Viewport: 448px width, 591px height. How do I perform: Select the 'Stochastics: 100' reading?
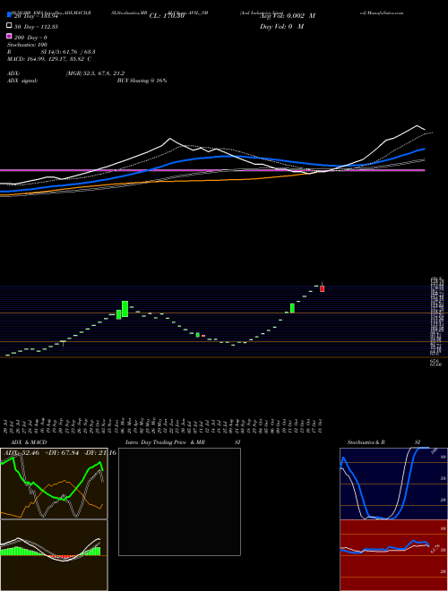pos(27,45)
